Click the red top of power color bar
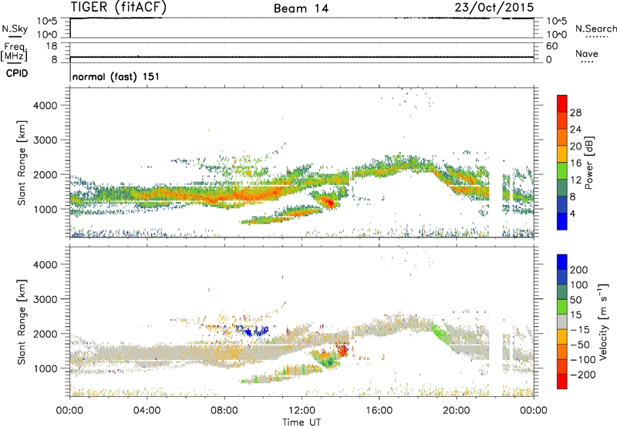The image size is (617, 427). (562, 103)
